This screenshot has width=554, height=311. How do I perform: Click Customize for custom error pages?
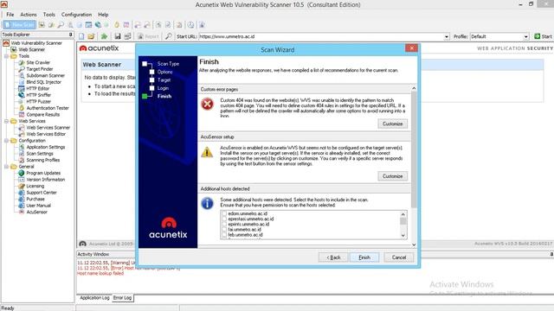[392, 124]
